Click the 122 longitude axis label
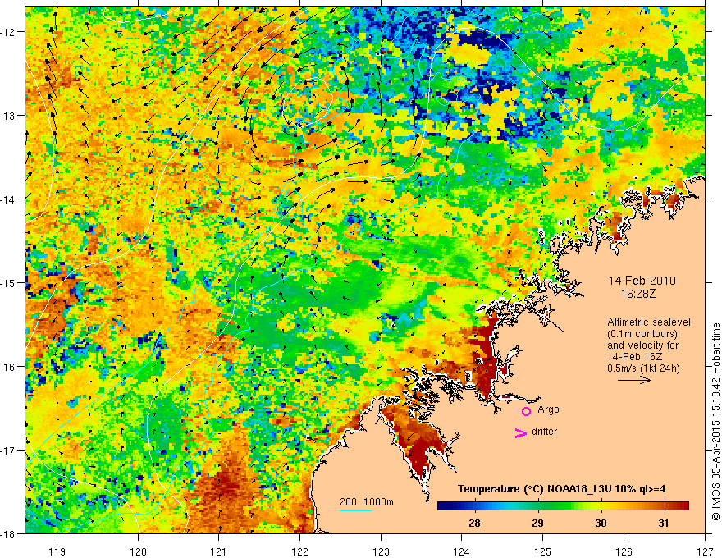The height and width of the screenshot is (558, 722). tap(299, 551)
